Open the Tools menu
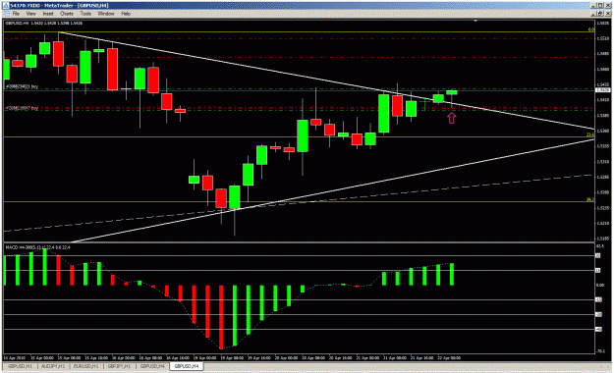The width and height of the screenshot is (614, 373). tap(85, 14)
